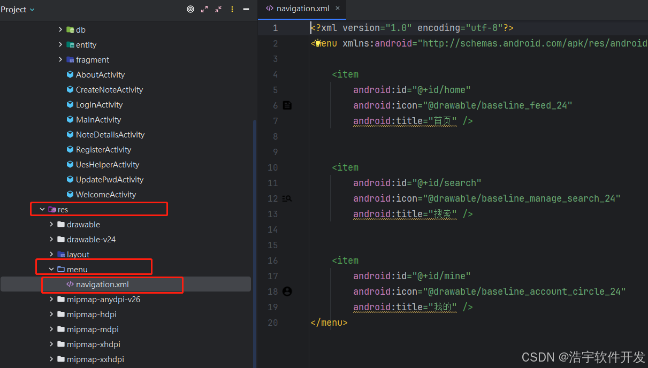Image resolution: width=648 pixels, height=368 pixels.
Task: Click the Project panel vertical scrollbar
Action: click(254, 243)
